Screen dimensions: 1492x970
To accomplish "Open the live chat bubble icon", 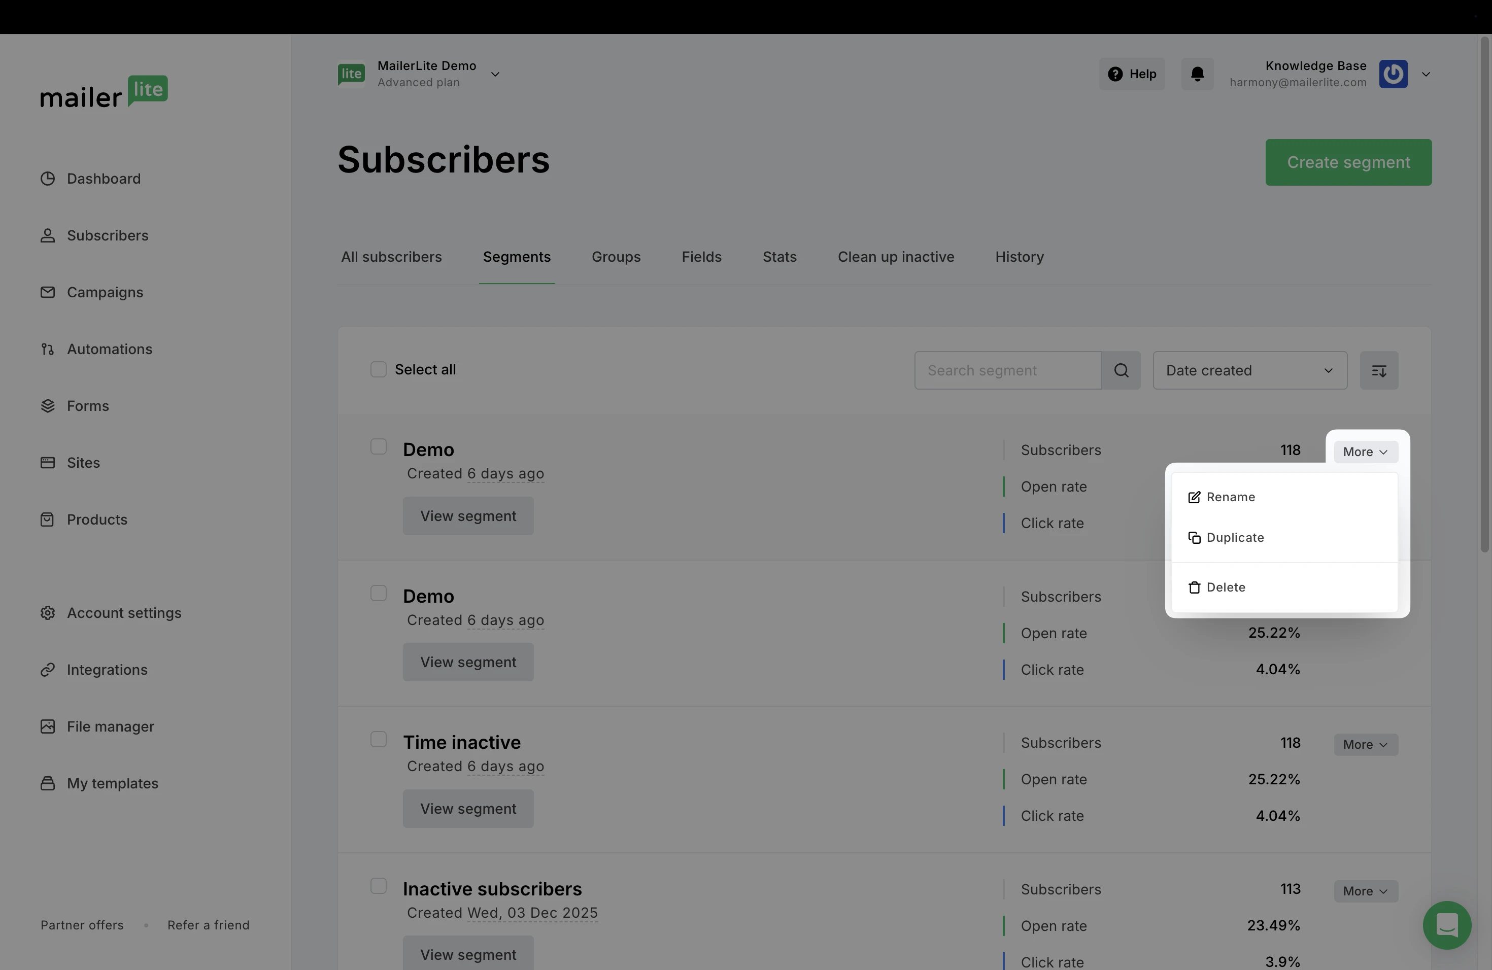I will click(1446, 924).
